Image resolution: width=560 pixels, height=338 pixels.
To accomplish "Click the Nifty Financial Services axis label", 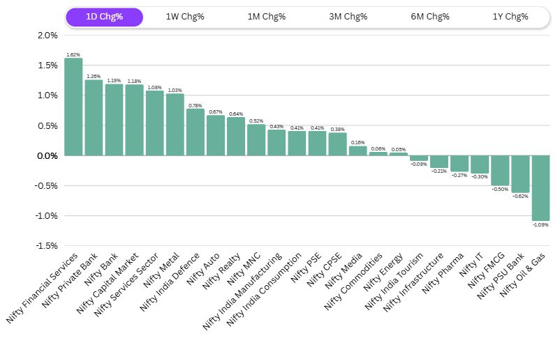I will click(x=42, y=288).
